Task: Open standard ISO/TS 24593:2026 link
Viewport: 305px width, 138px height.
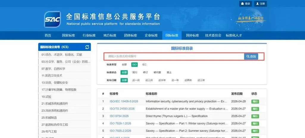Action: [x=122, y=109]
